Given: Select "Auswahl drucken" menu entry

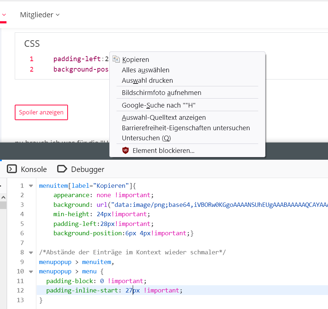Looking at the screenshot, I should point(147,81).
